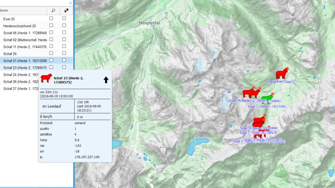Viewport: 335px width, 188px height.
Task: Select Herdenschutzhund 22 in the list
Action: click(20, 26)
